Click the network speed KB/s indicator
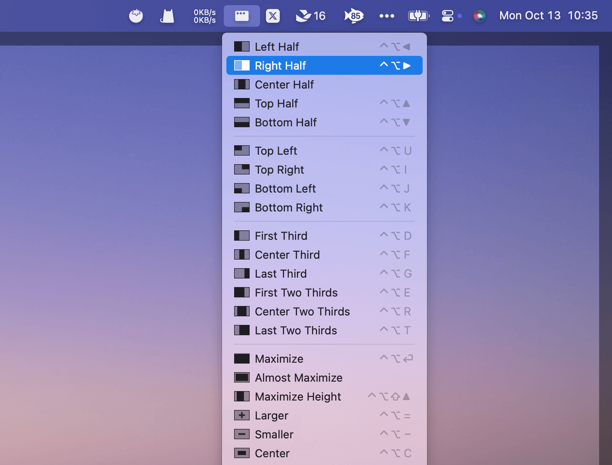The width and height of the screenshot is (612, 465). (x=204, y=16)
